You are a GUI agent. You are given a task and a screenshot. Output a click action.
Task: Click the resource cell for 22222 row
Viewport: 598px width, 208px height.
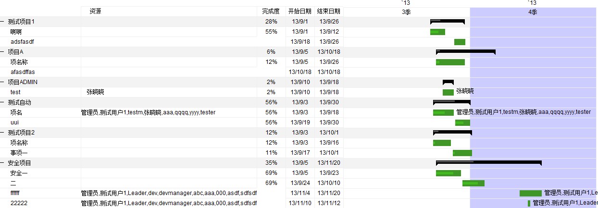[169, 203]
